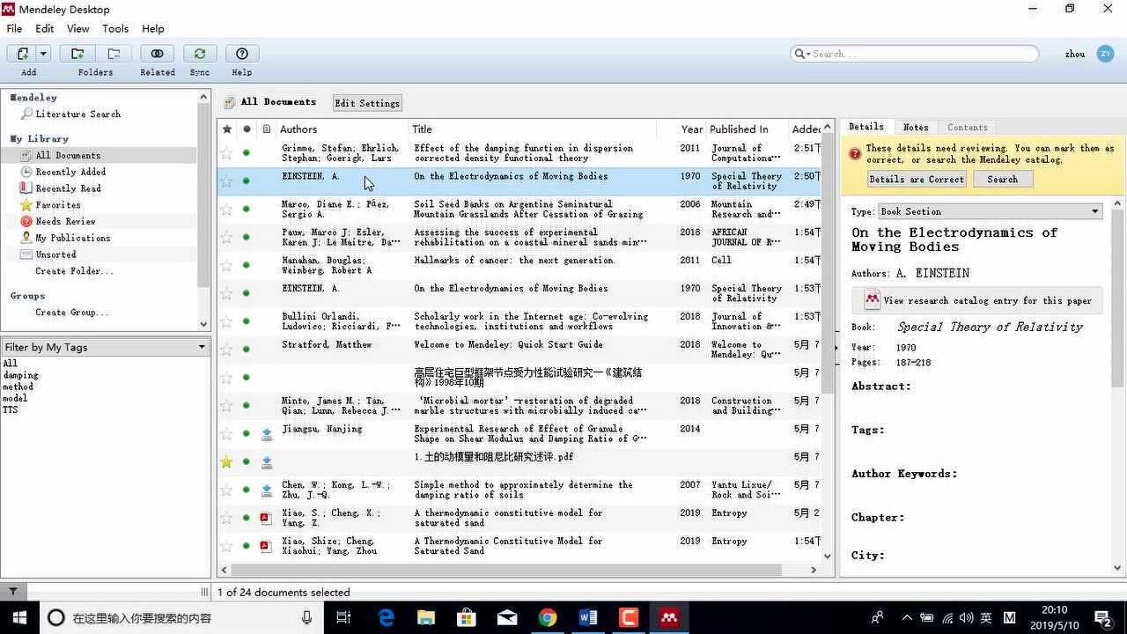Toggle favorite star for Minto, James row
The height and width of the screenshot is (634, 1127).
[226, 405]
